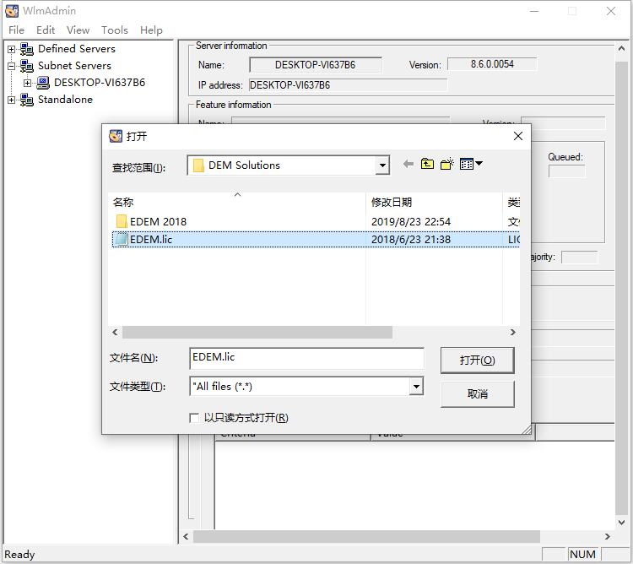Viewport: 633px width, 564px height.
Task: Click the EDEM.lic file icon
Action: pyautogui.click(x=121, y=239)
